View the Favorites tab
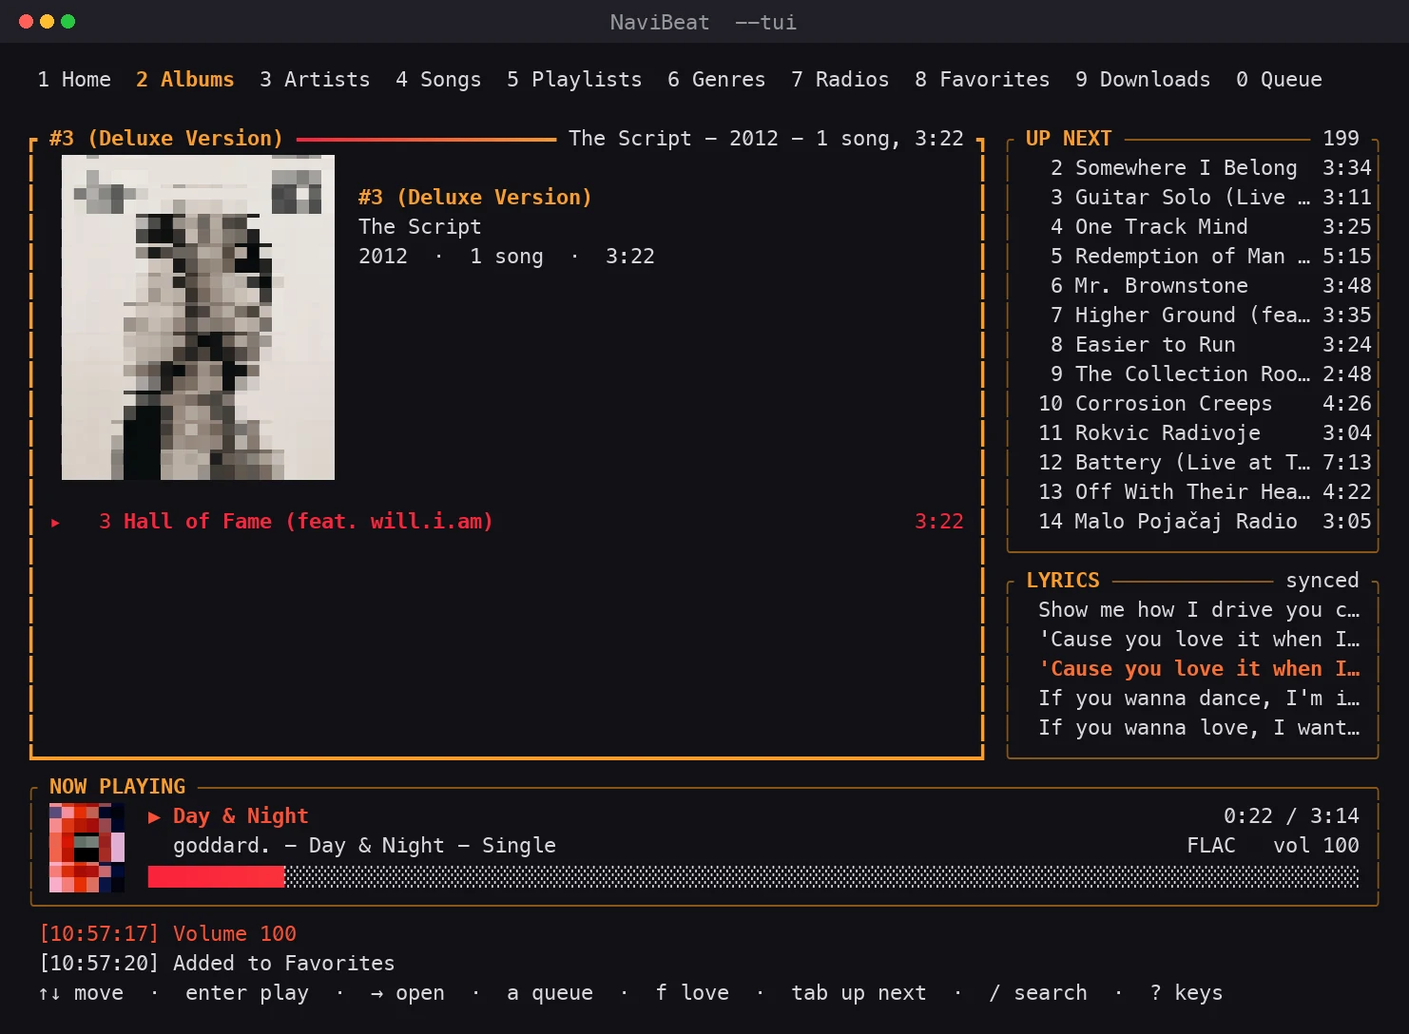The height and width of the screenshot is (1034, 1409). pos(982,79)
